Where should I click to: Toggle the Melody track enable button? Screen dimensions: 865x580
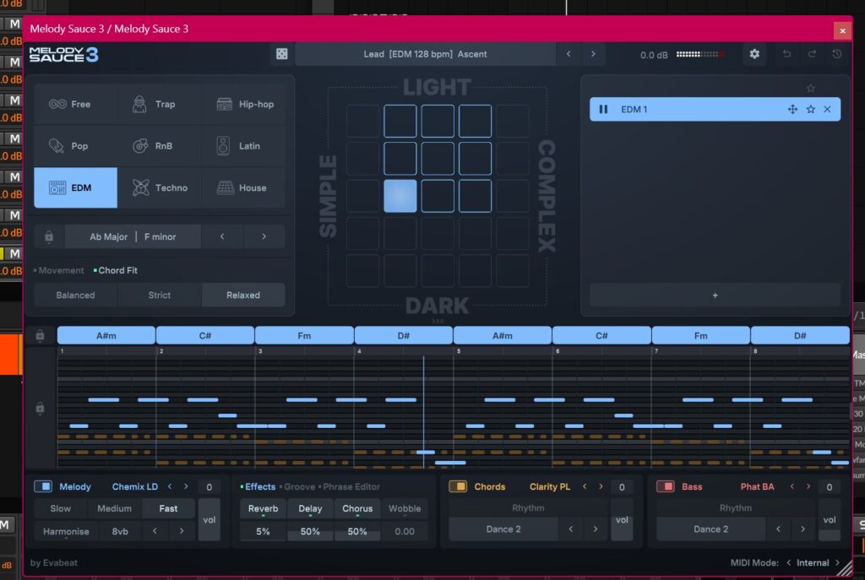click(43, 486)
